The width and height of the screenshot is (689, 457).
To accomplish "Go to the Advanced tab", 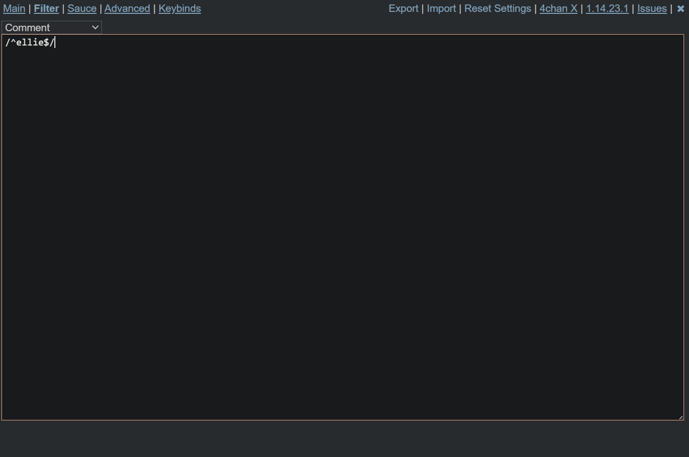I will 127,8.
